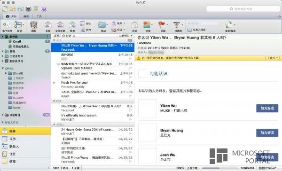This screenshot has width=282, height=171.
Task: Click the Yiken Wu name link
Action: (x=168, y=106)
